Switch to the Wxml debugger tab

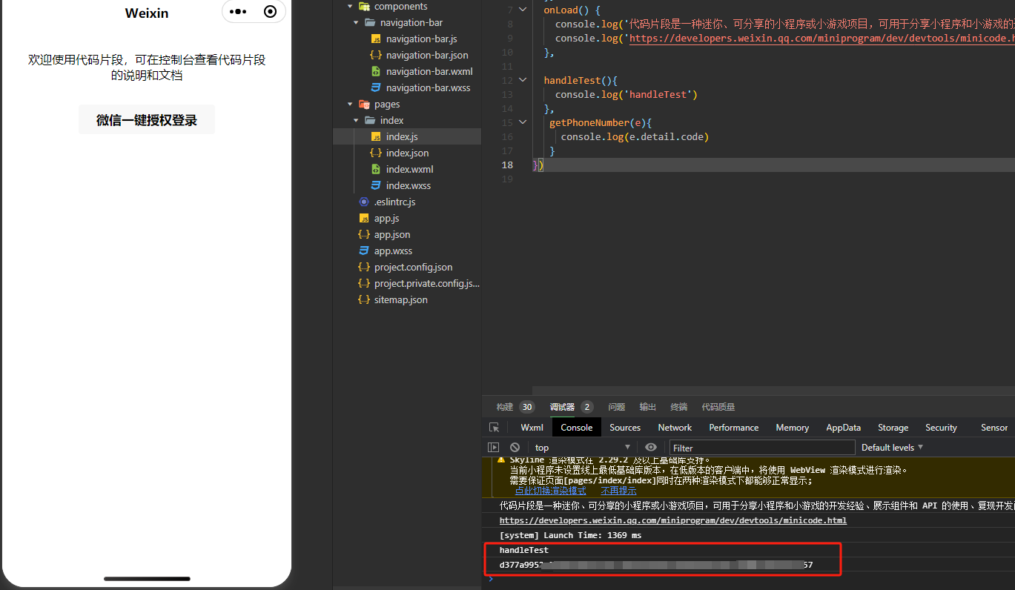tap(532, 428)
